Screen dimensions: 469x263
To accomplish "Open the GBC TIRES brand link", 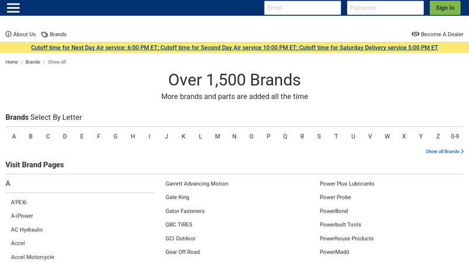I will click(179, 224).
